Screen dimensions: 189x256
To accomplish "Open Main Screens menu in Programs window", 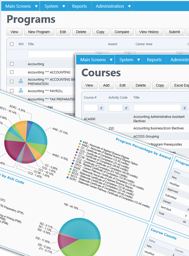I will click(18, 6).
